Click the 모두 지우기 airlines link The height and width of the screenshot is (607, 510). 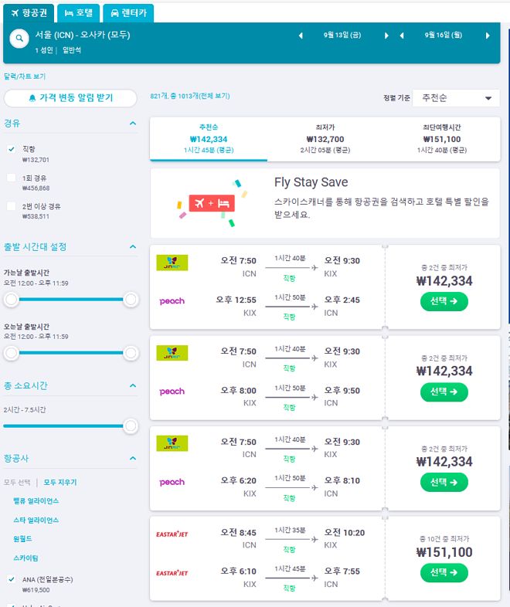pos(60,482)
